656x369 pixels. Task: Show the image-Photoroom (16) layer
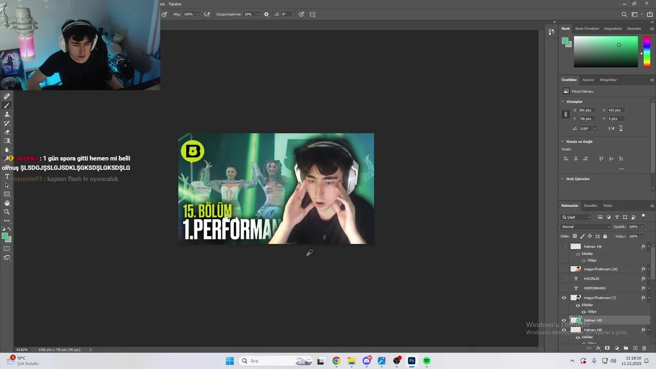pos(564,269)
